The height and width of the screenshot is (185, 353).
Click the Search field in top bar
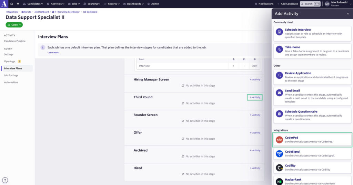tap(310, 4)
